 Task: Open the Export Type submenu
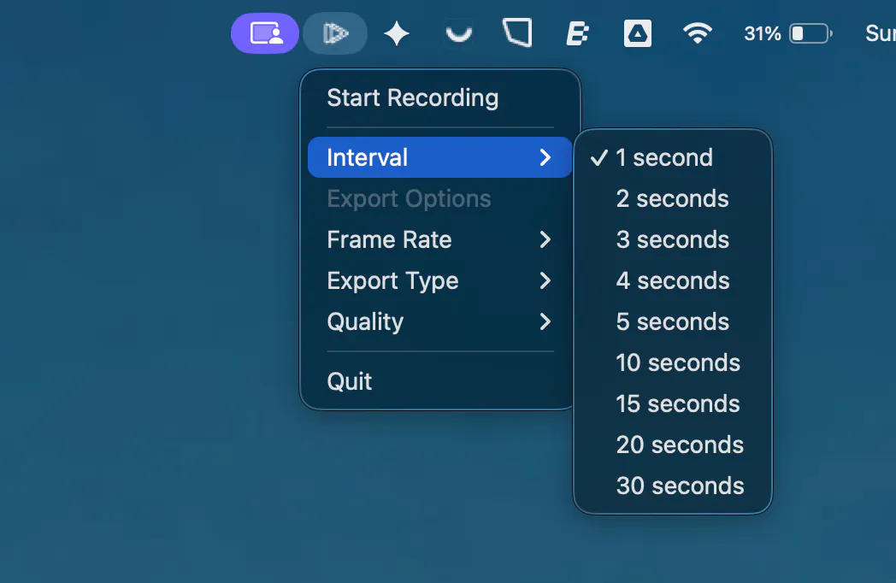point(440,280)
